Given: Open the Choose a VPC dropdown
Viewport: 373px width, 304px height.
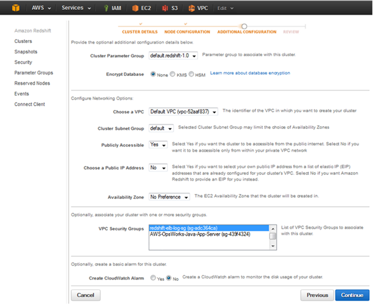Looking at the screenshot, I should click(183, 112).
